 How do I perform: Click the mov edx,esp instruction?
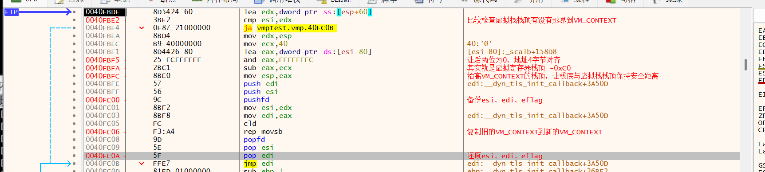coord(268,36)
